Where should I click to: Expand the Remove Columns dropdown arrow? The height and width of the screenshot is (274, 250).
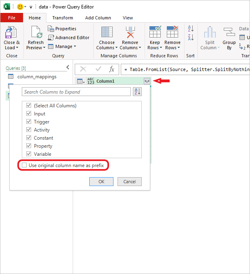(x=140, y=48)
